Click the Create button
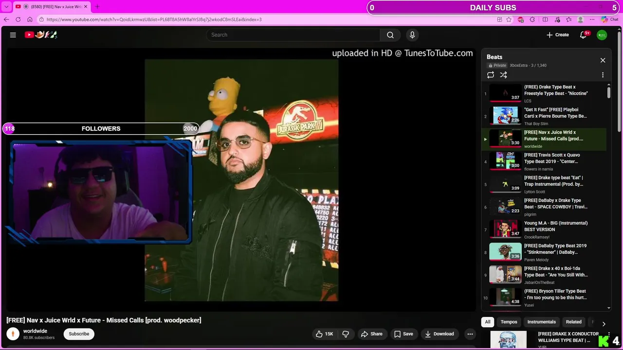Viewport: 623px width, 350px height. coord(558,35)
